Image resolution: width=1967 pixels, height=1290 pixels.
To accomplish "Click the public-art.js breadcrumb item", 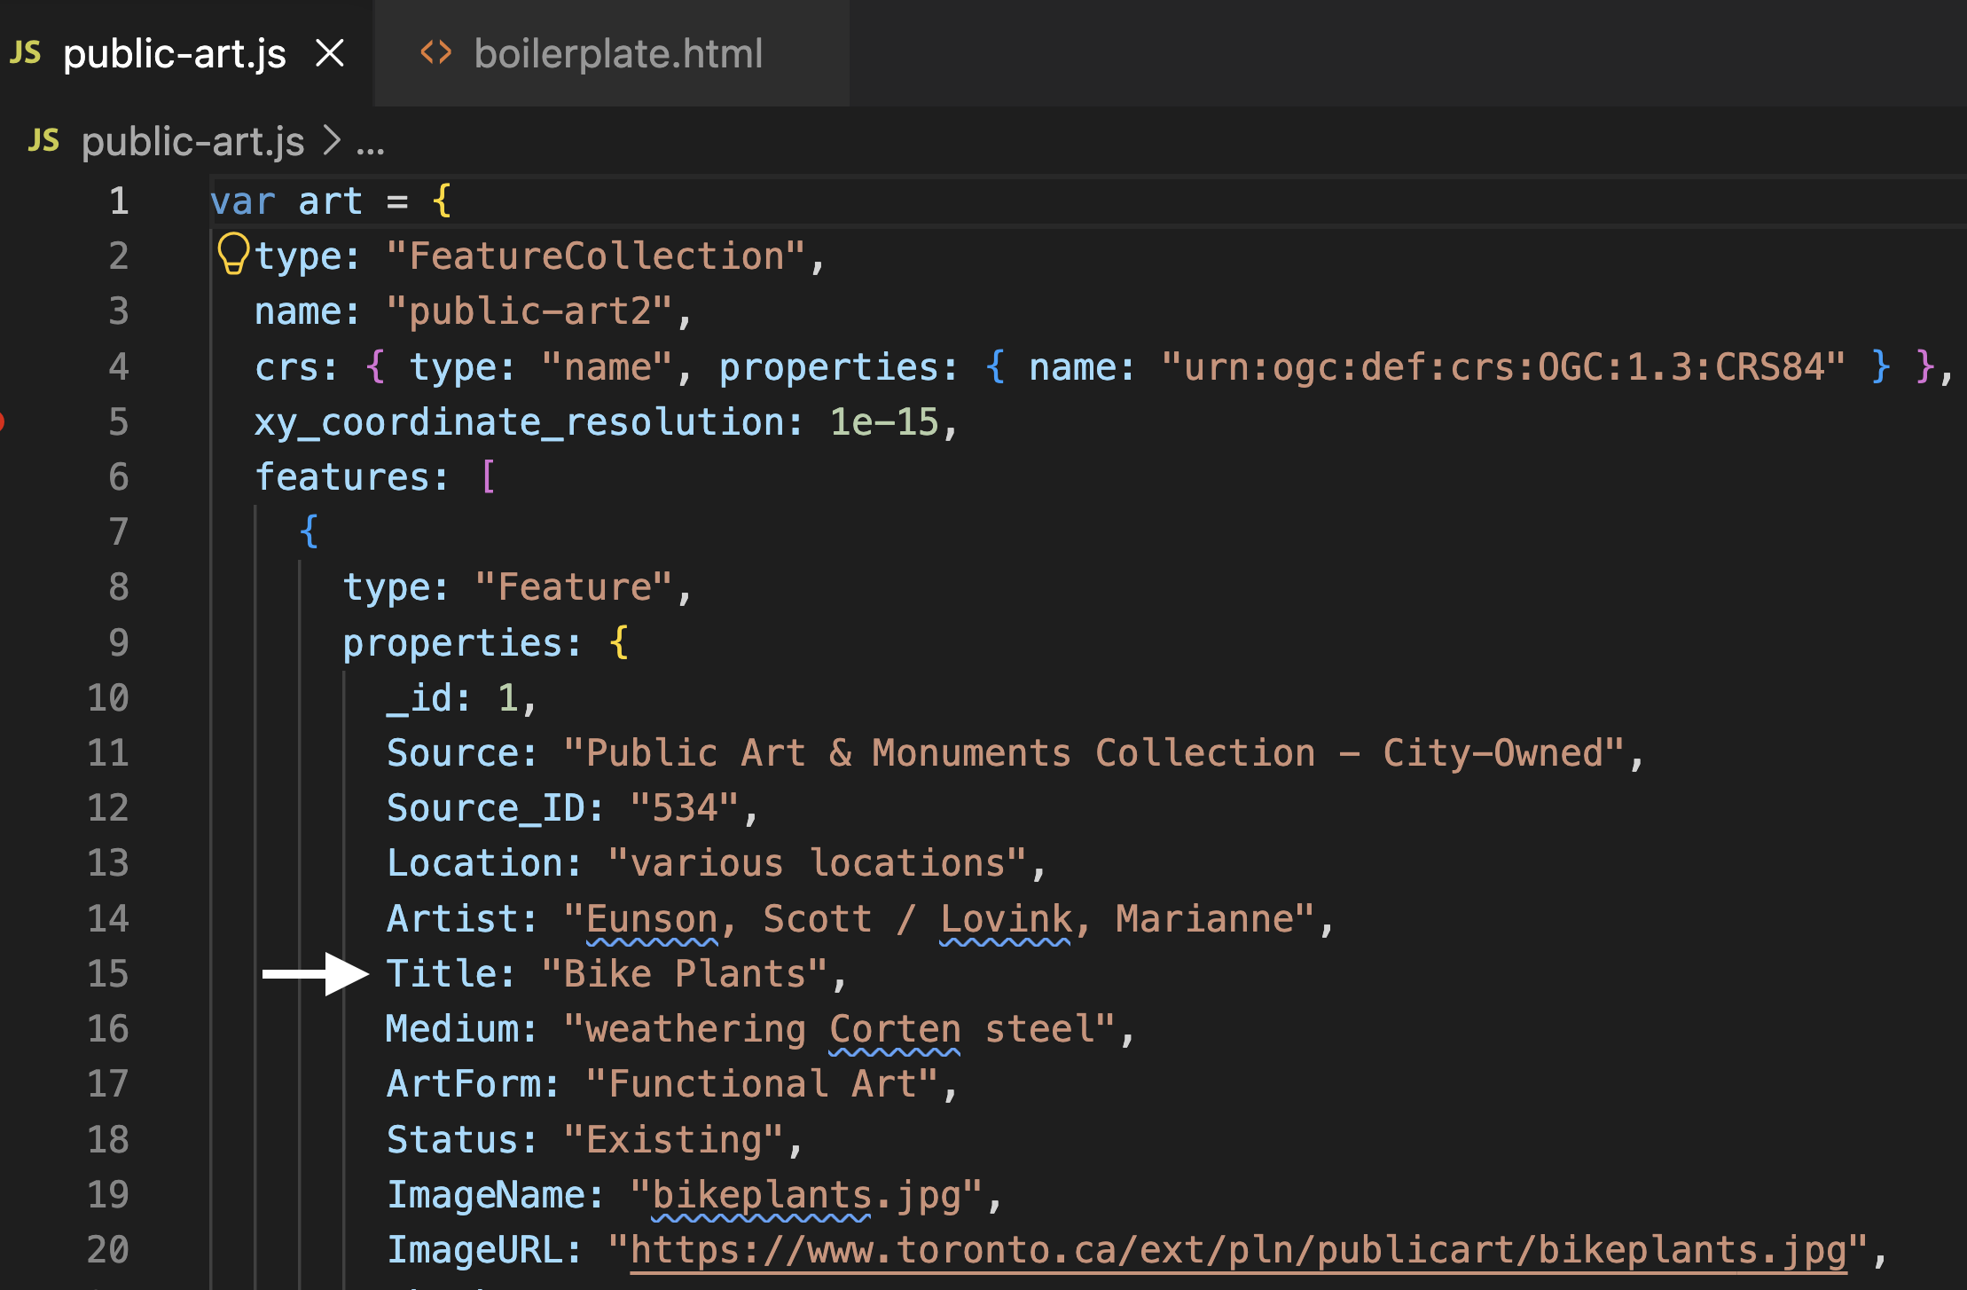I will pos(192,141).
